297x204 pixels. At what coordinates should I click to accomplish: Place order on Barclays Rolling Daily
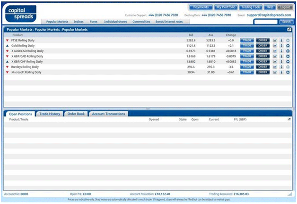[263, 67]
